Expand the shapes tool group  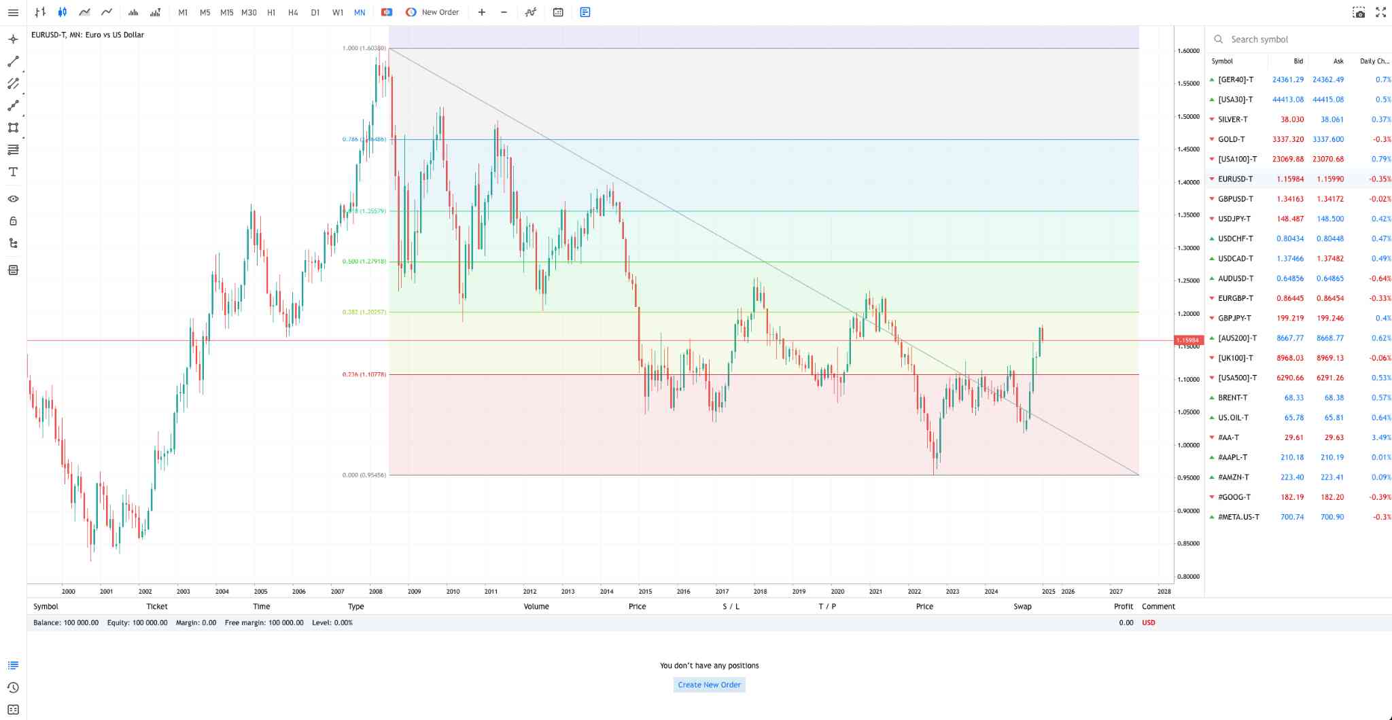coord(13,128)
